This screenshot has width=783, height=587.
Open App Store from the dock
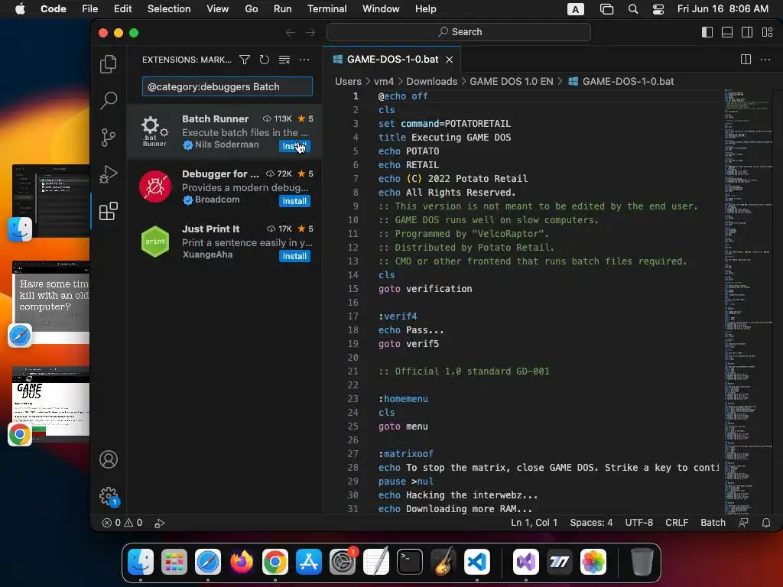[x=309, y=562]
